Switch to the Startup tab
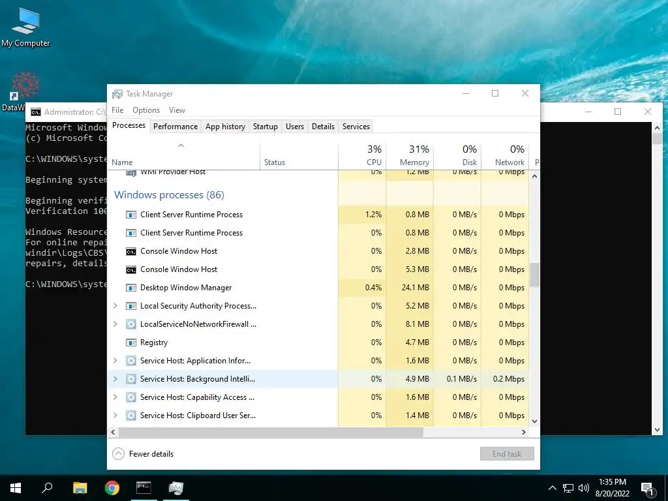Image resolution: width=668 pixels, height=501 pixels. (x=266, y=127)
